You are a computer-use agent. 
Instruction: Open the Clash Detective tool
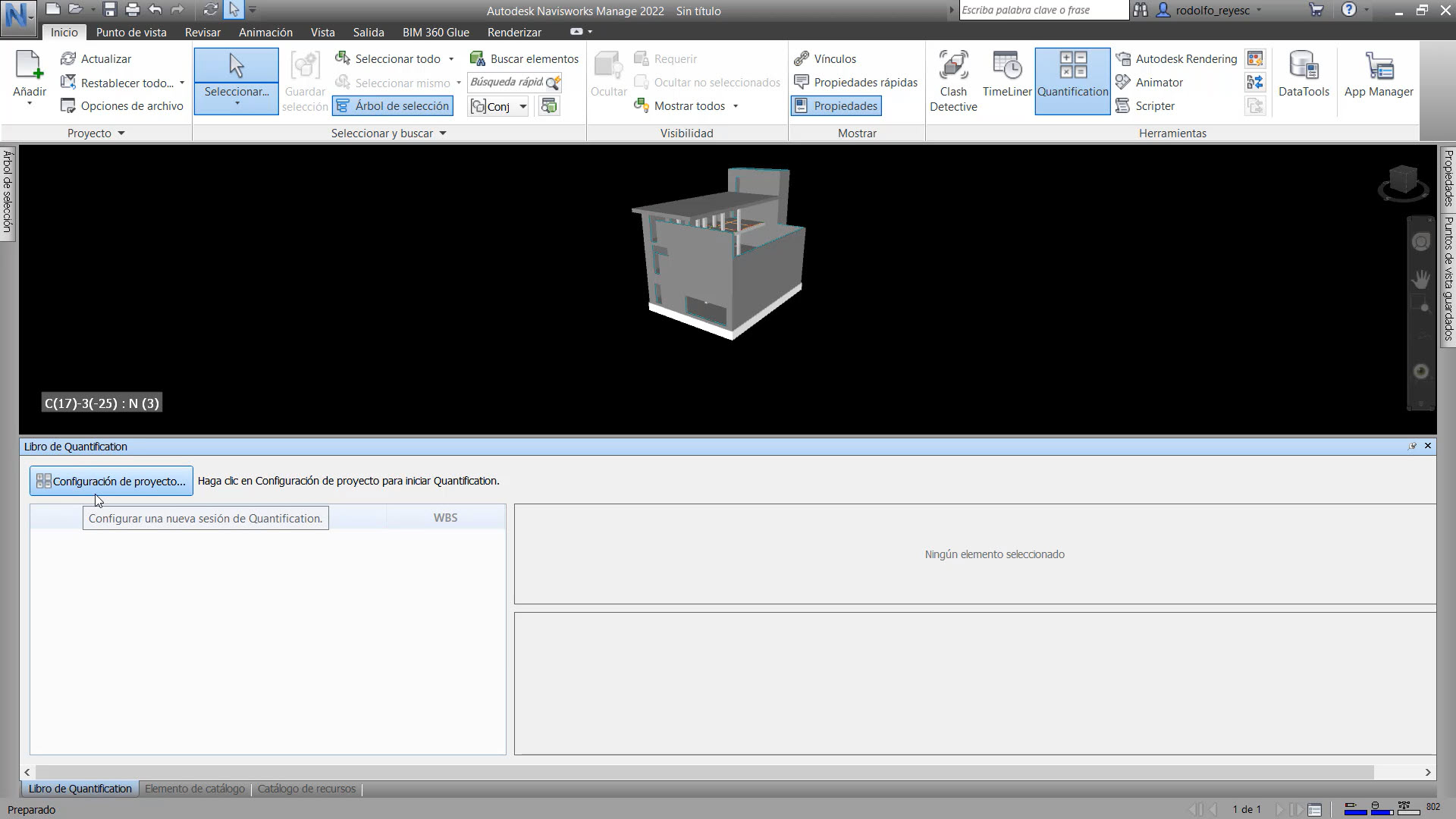click(953, 80)
